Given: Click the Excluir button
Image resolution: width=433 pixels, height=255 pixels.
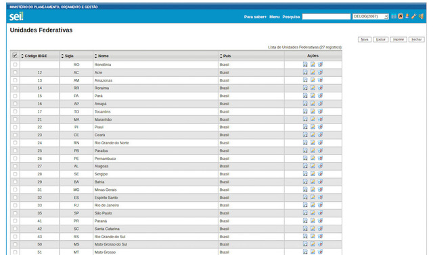Looking at the screenshot, I should coord(380,40).
